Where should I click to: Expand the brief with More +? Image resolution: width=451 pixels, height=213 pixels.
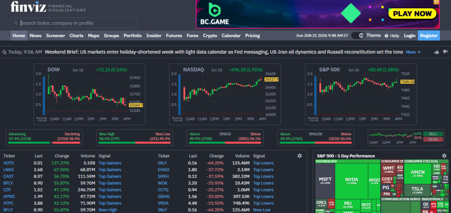413,52
